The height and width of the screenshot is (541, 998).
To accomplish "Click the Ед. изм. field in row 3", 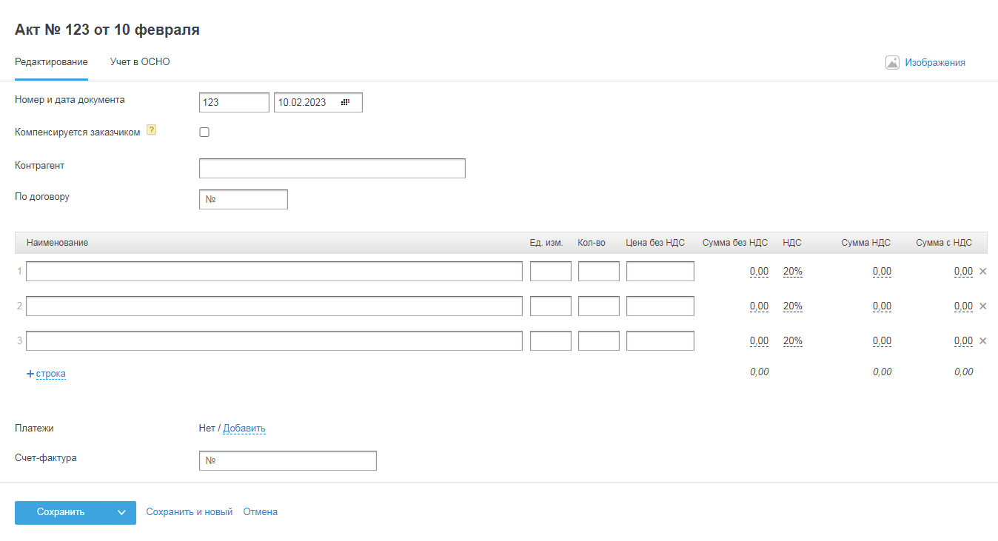I will click(551, 341).
